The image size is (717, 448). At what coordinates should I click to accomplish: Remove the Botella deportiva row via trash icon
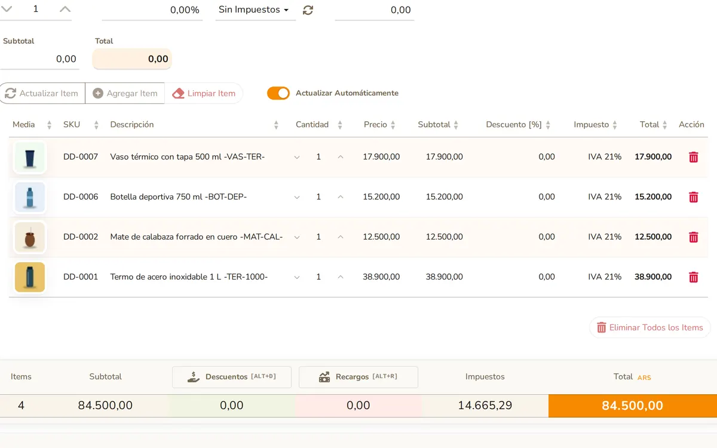point(693,197)
